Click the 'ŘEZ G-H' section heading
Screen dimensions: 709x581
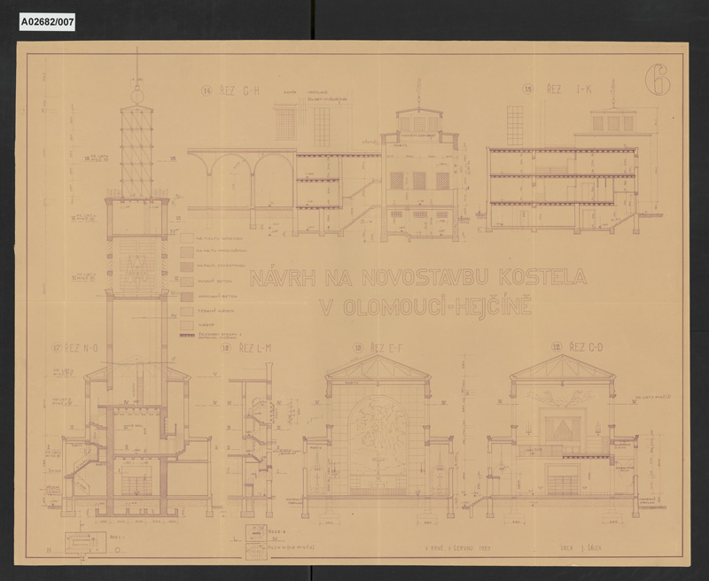click(239, 91)
